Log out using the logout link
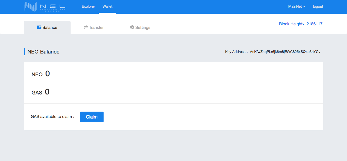347x161 pixels. [318, 6]
